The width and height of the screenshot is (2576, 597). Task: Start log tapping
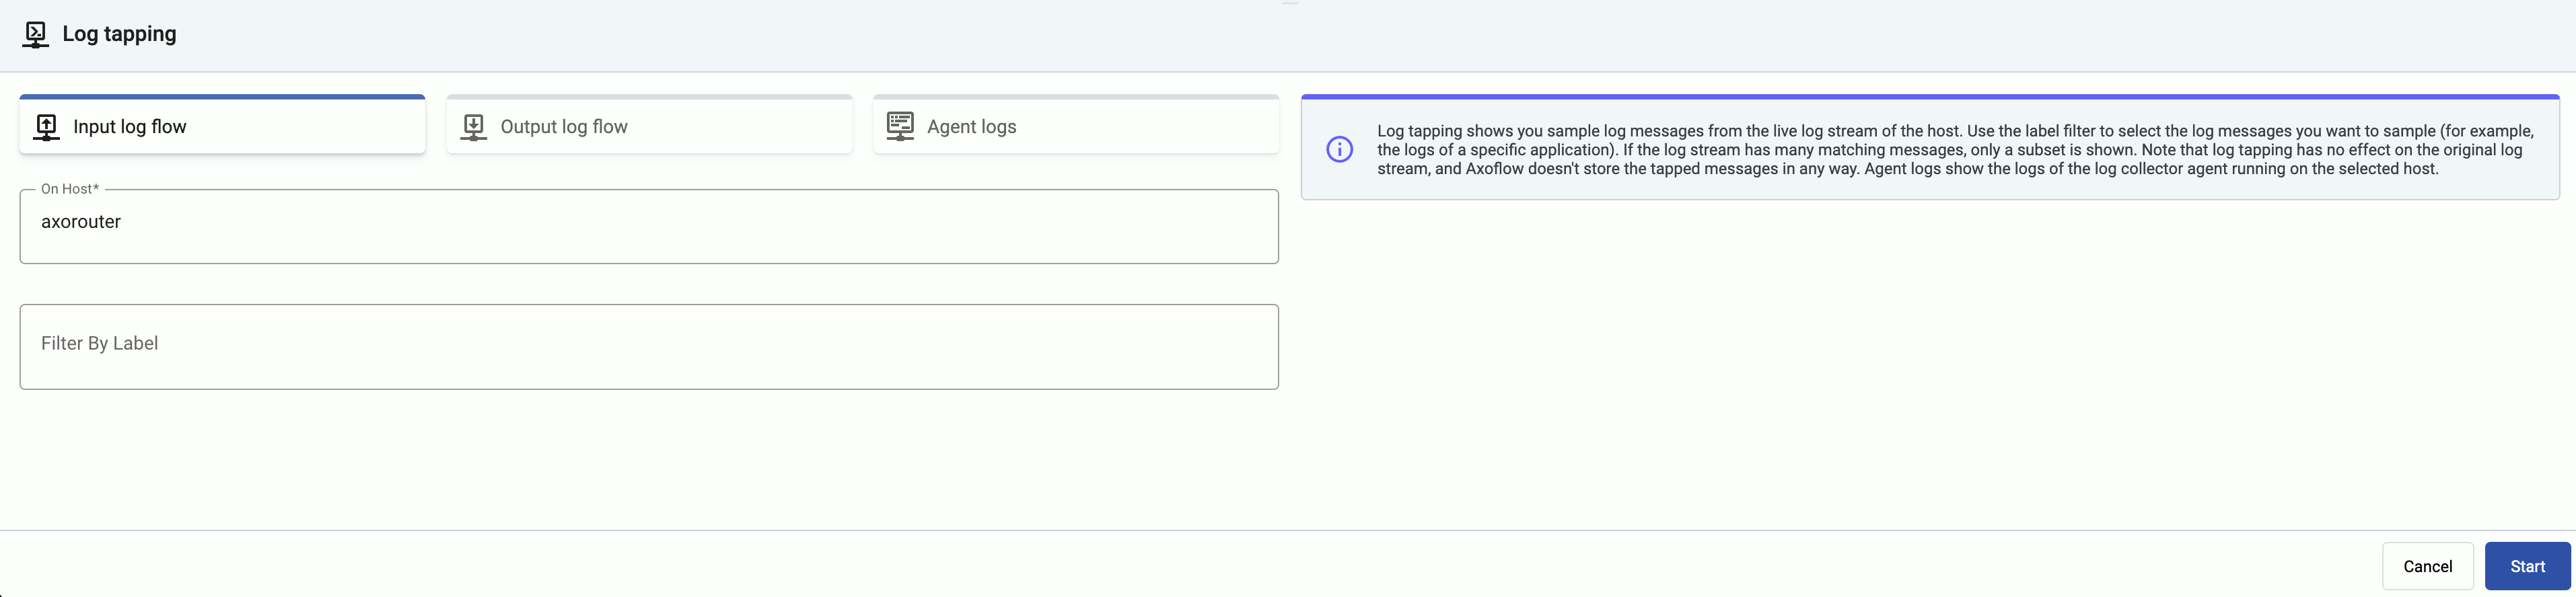[x=2527, y=566]
